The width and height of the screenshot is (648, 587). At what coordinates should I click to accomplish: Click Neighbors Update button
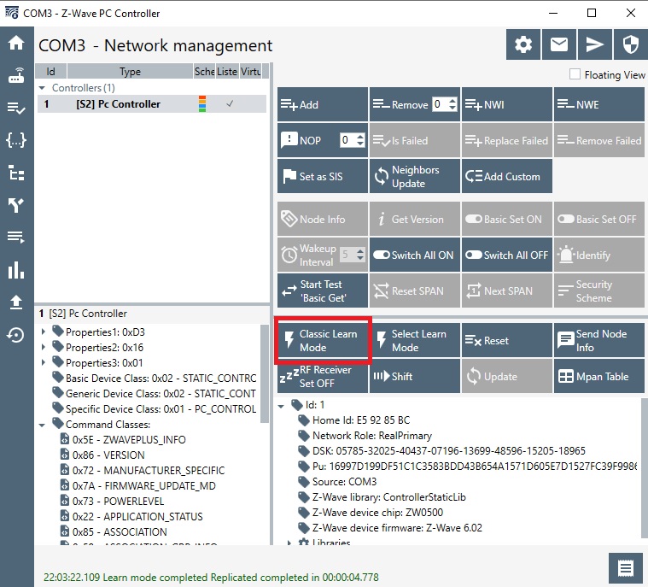point(415,176)
